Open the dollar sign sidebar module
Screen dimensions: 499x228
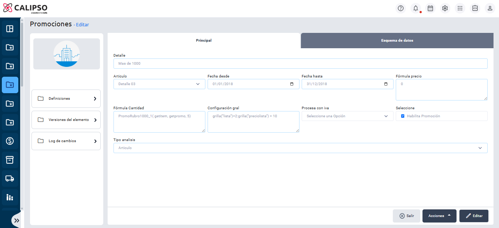(x=10, y=141)
